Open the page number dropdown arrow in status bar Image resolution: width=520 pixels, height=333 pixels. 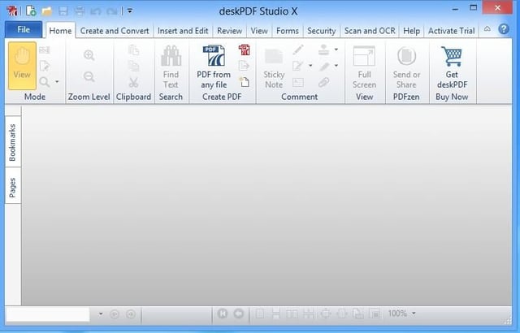point(101,314)
